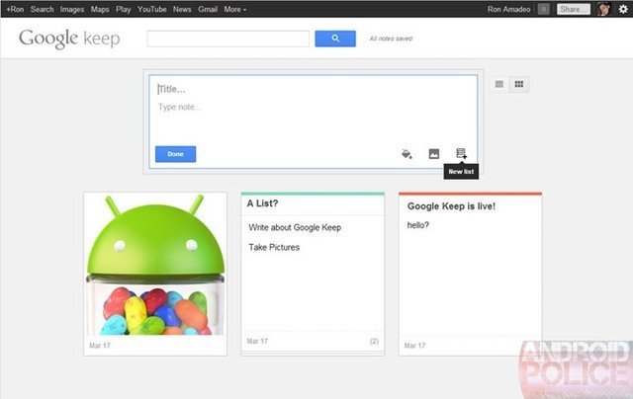Switch to grid view layout
Screen dimensions: 633x399
coord(519,85)
